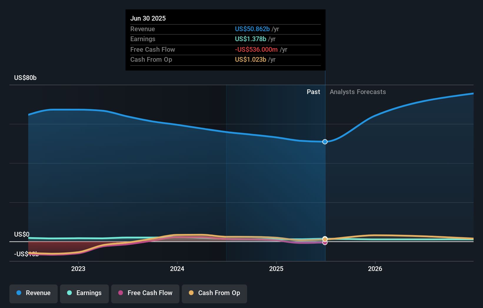This screenshot has height=308, width=483.
Task: Select the 2025 x-axis label
Action: click(276, 269)
